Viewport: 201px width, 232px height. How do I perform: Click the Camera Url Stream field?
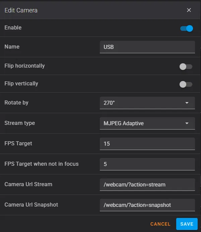click(147, 184)
